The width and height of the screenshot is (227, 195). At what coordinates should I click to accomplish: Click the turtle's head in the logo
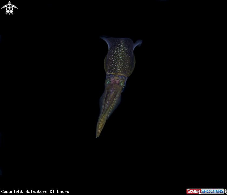(x=9, y=3)
